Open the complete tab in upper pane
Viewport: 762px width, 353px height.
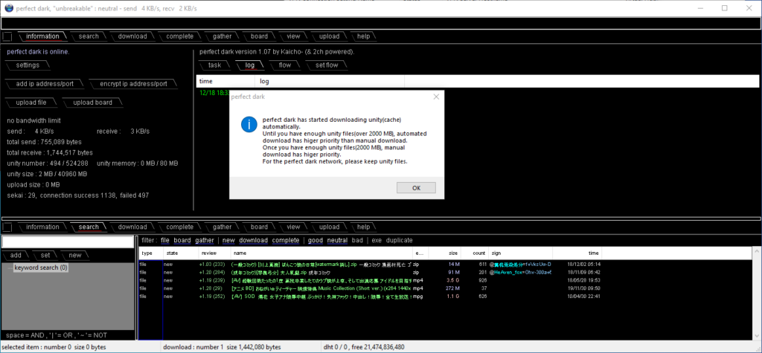(x=179, y=36)
